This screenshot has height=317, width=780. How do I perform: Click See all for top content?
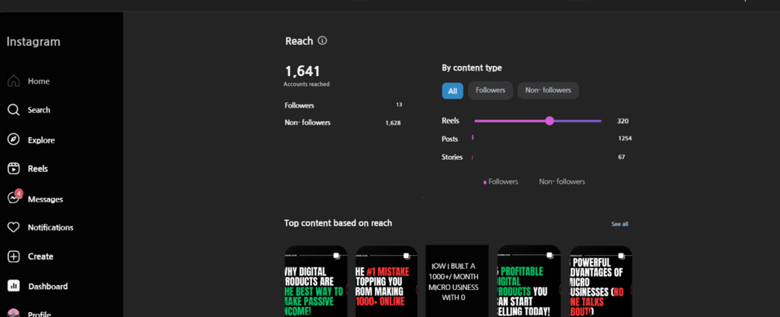[x=620, y=224]
